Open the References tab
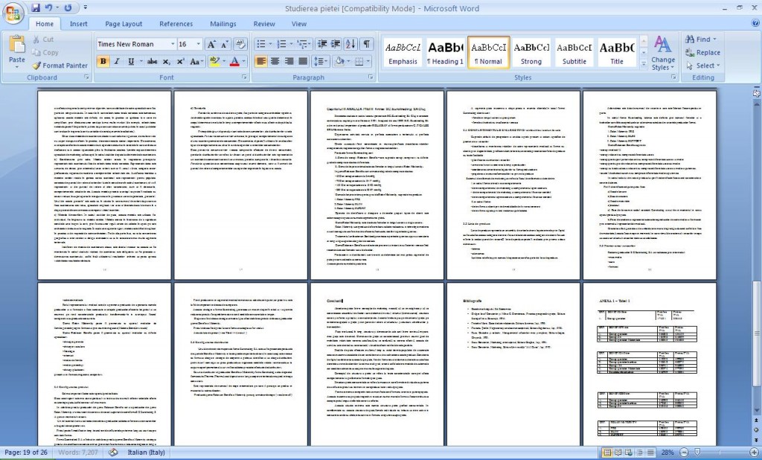This screenshot has height=460, width=762. point(176,24)
